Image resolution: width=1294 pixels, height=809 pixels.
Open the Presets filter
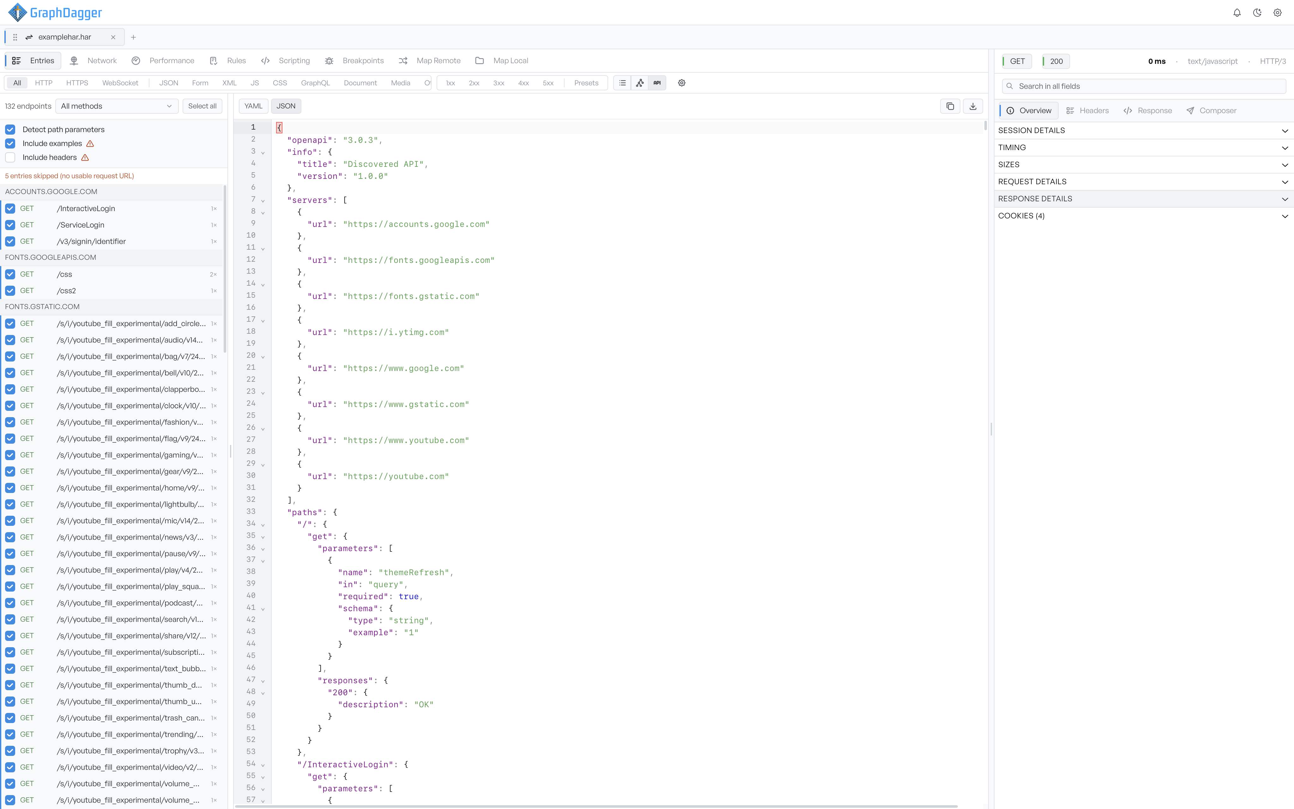click(x=586, y=83)
